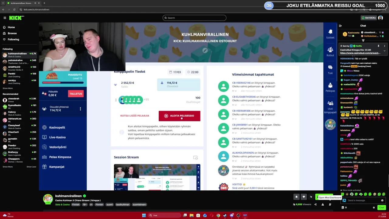389x219 pixels.
Task: Toggle stream notifications bell button
Action: (296, 197)
